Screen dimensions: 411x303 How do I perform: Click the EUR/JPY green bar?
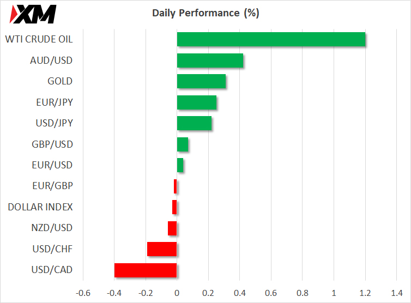click(x=197, y=102)
